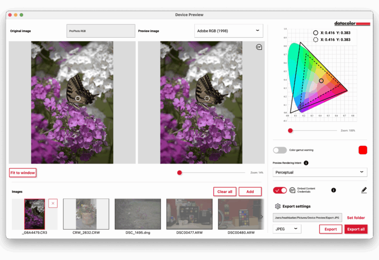This screenshot has width=379, height=260.
Task: Open the Adobe RGB (1998) preview profile dropdown
Action: [x=228, y=31]
